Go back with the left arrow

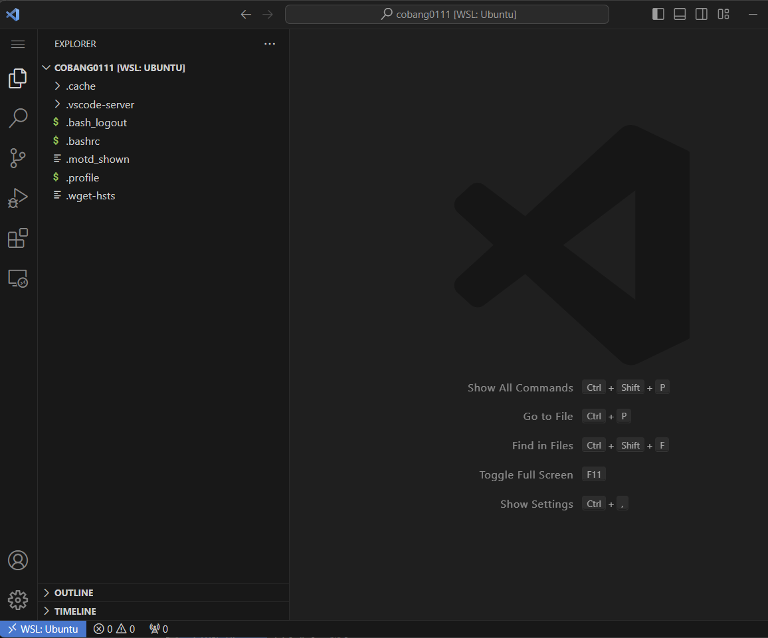[x=246, y=14]
